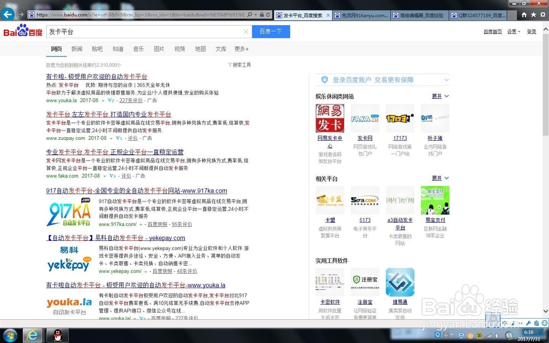The width and height of the screenshot is (549, 343).
Task: Open 搜索工具 filter options
Action: pos(239,65)
